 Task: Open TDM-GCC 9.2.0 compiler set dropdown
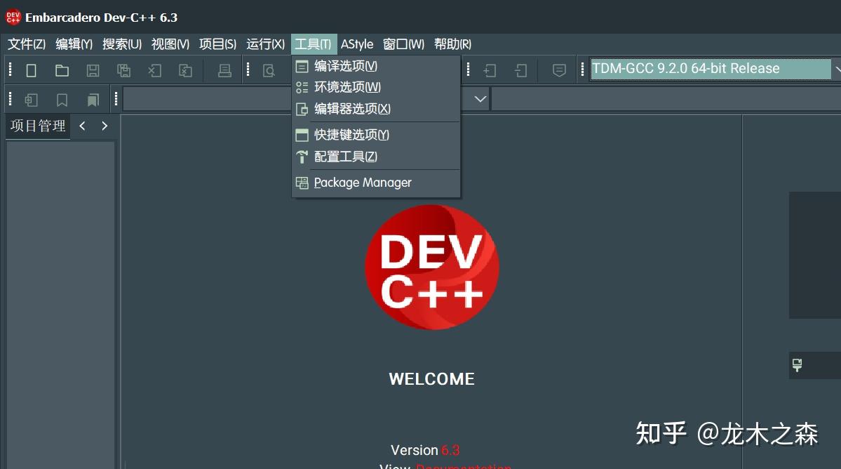click(715, 69)
